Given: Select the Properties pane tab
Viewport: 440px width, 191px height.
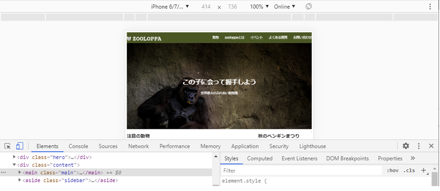Looking at the screenshot, I should coord(390,158).
